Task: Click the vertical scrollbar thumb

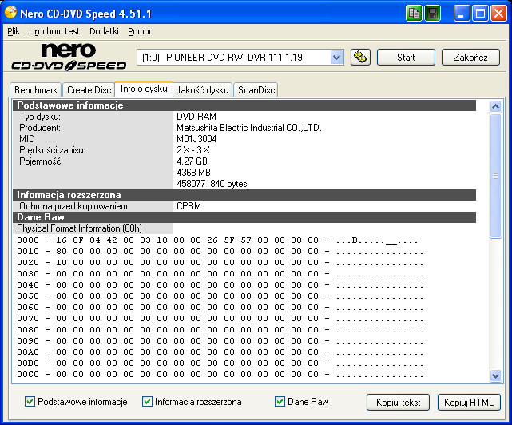Action: (x=495, y=176)
